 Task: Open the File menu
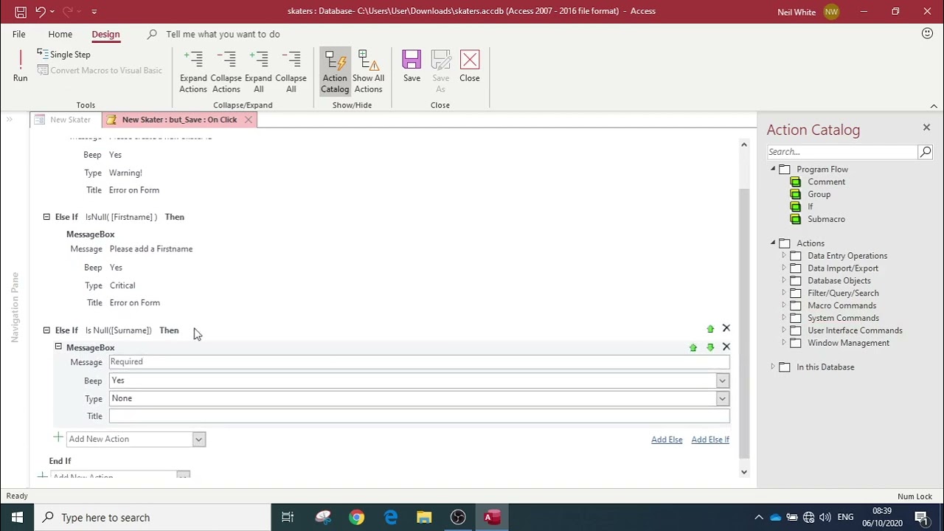pos(18,34)
